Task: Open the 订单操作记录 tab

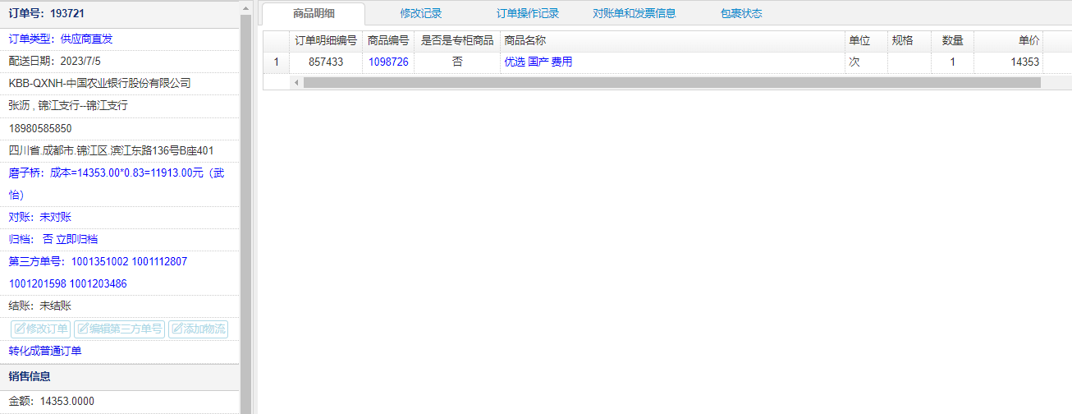Action: click(x=528, y=13)
